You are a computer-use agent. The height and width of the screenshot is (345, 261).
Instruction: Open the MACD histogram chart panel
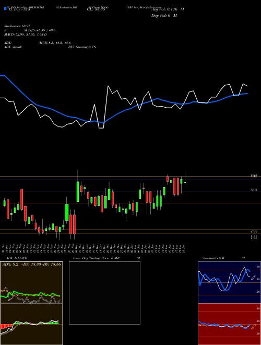pos(31,324)
